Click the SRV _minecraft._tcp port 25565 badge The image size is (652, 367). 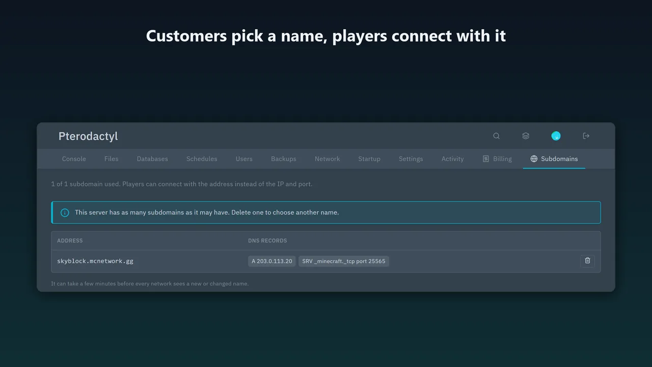coord(344,261)
